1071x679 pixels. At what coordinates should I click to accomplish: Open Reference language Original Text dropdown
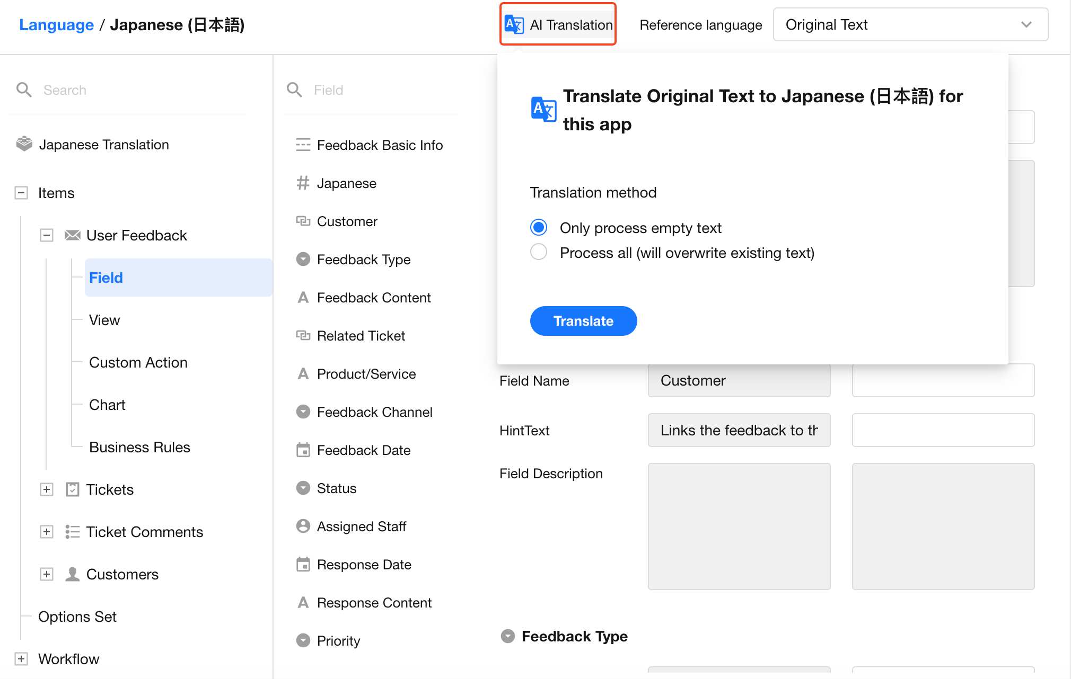coord(910,25)
